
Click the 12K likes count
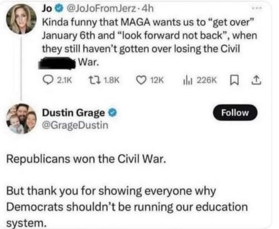(x=157, y=80)
